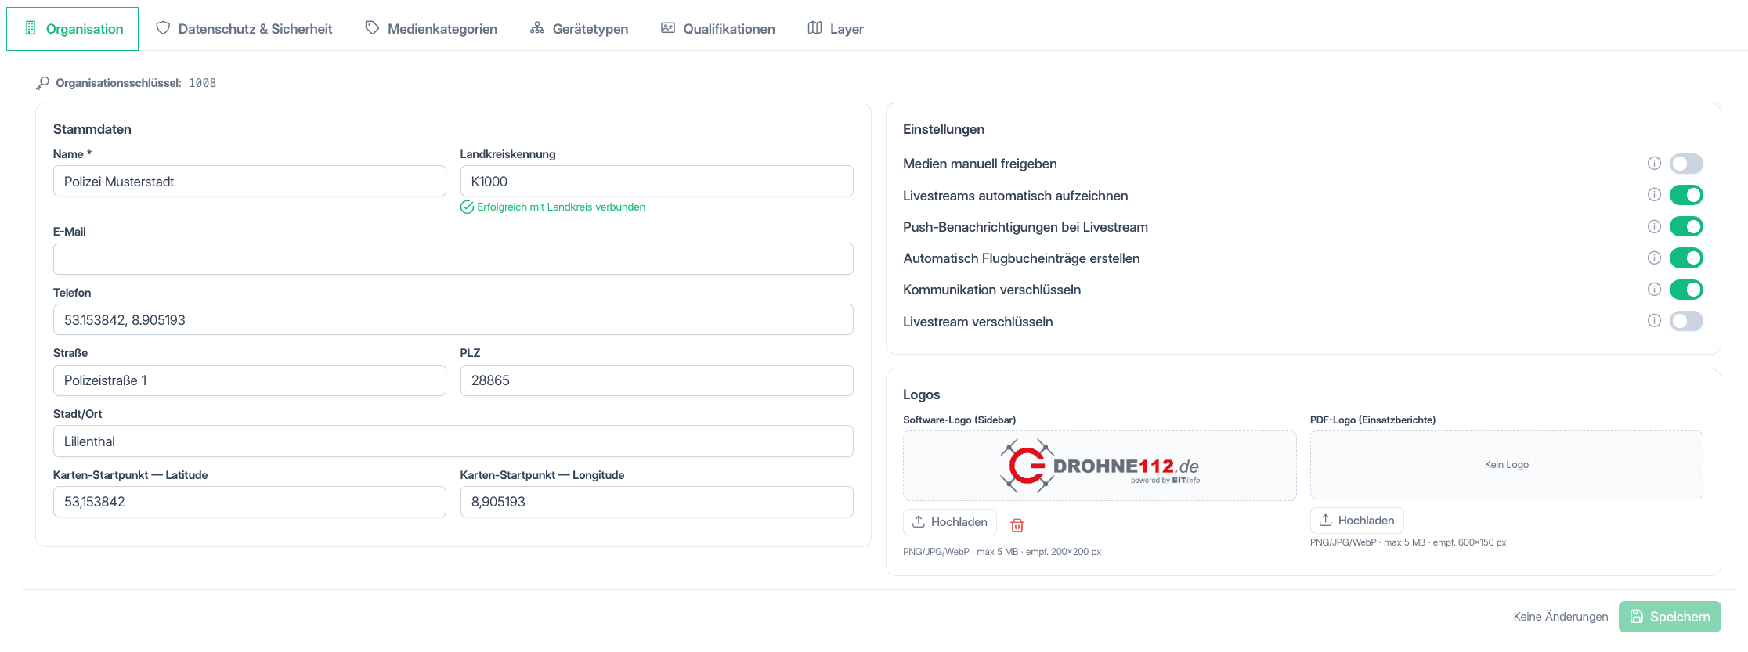Image resolution: width=1748 pixels, height=652 pixels.
Task: Turn on Livestream verschlüsseln toggle
Action: coord(1686,320)
